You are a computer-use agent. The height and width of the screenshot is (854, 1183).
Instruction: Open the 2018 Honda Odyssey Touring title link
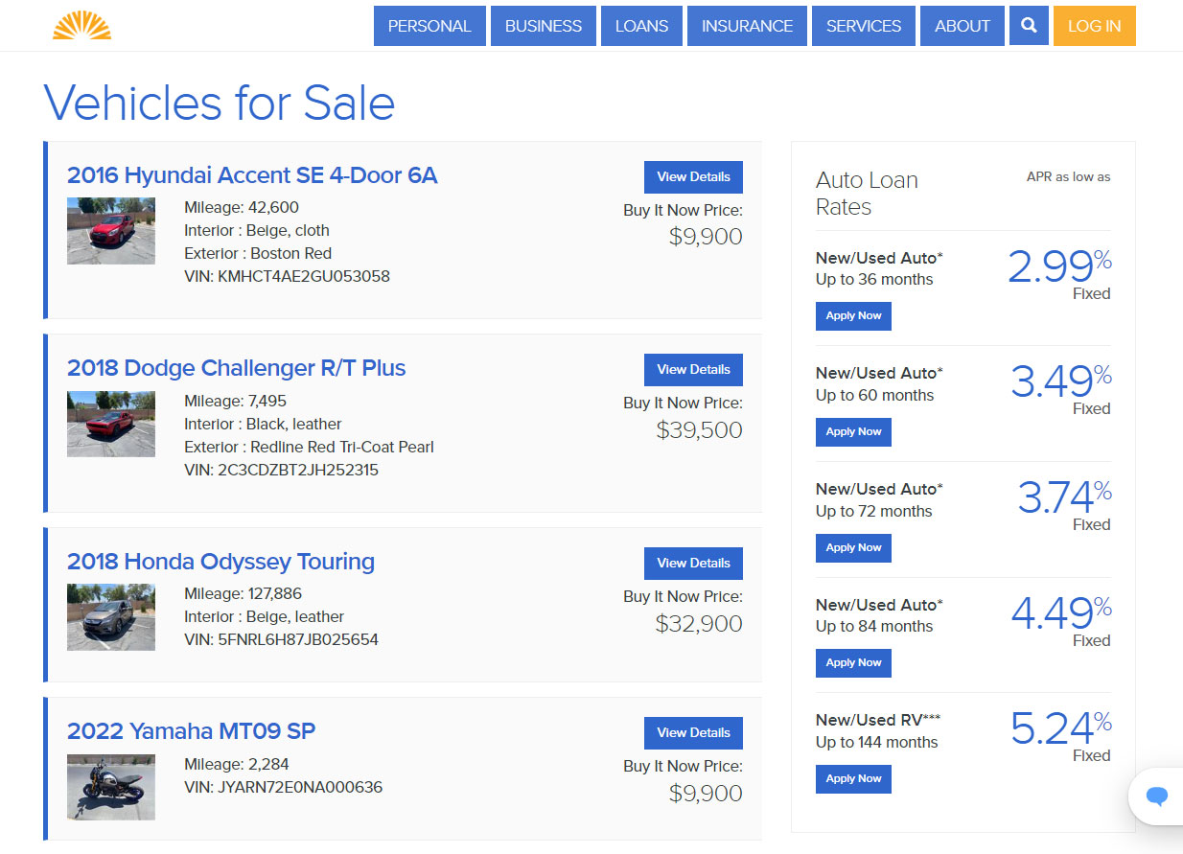pyautogui.click(x=220, y=562)
